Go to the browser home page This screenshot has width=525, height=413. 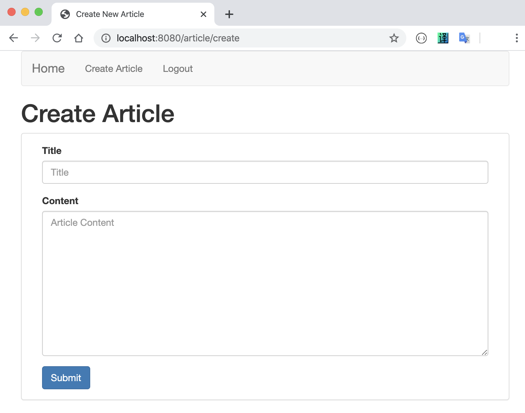(79, 38)
